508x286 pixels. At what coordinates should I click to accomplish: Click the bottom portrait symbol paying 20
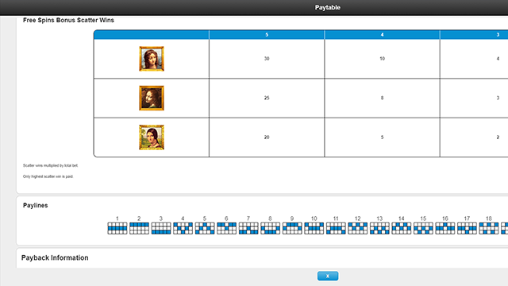(x=152, y=137)
